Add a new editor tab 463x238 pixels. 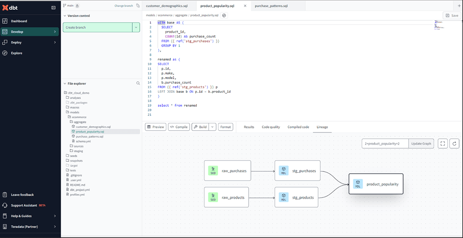[x=459, y=6]
